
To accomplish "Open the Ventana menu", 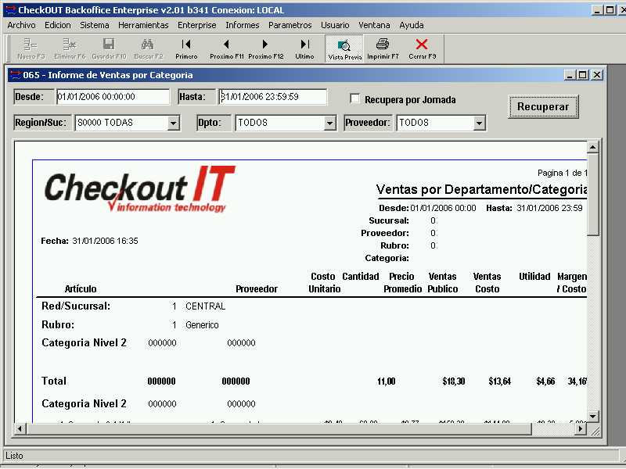I will tap(374, 25).
